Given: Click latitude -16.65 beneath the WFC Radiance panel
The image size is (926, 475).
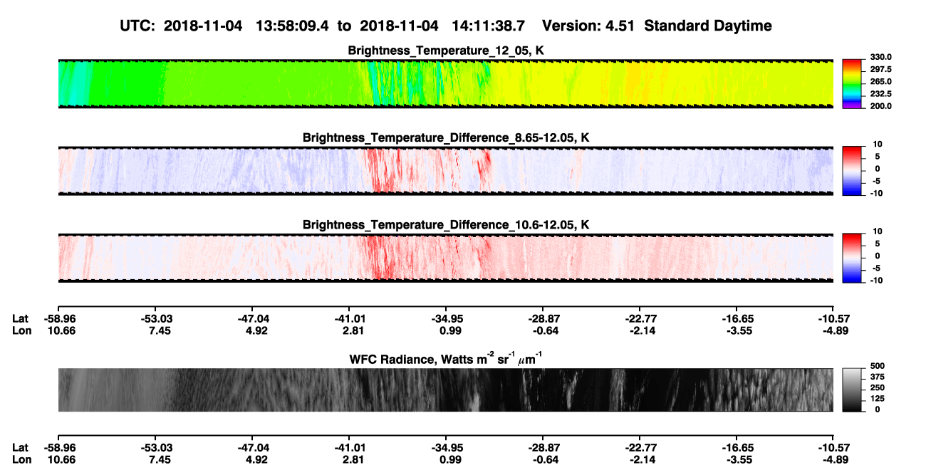Looking at the screenshot, I should pyautogui.click(x=737, y=447).
